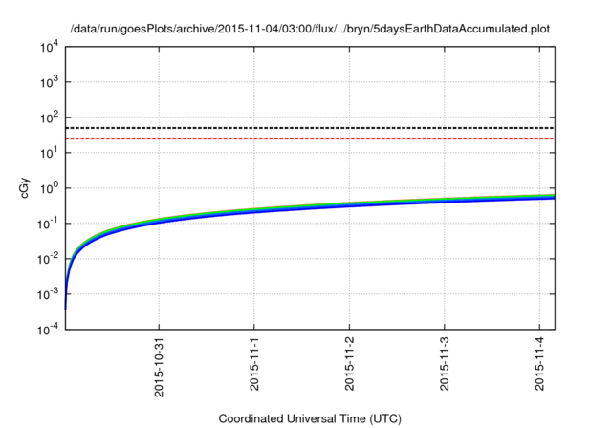Click the 2015-10-31 date label
This screenshot has height=428, width=612.
pos(159,368)
